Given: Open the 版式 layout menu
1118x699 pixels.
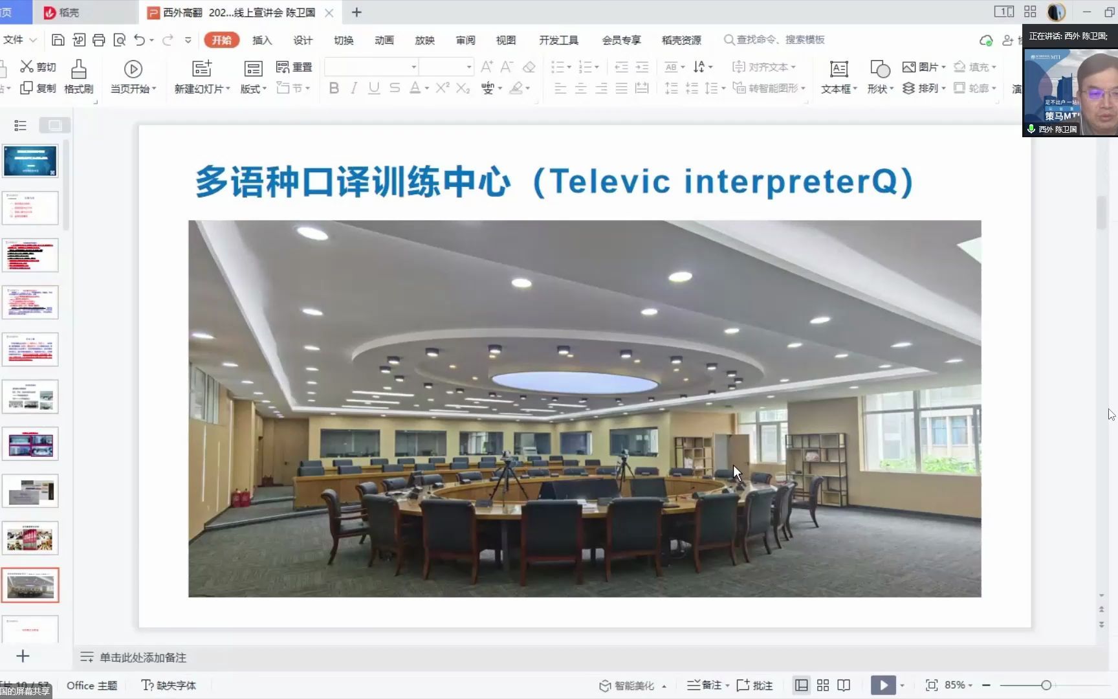Looking at the screenshot, I should coord(253,77).
